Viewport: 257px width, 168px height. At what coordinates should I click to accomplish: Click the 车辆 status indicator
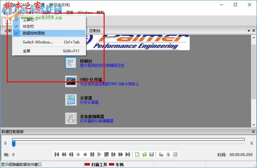pos(116,164)
